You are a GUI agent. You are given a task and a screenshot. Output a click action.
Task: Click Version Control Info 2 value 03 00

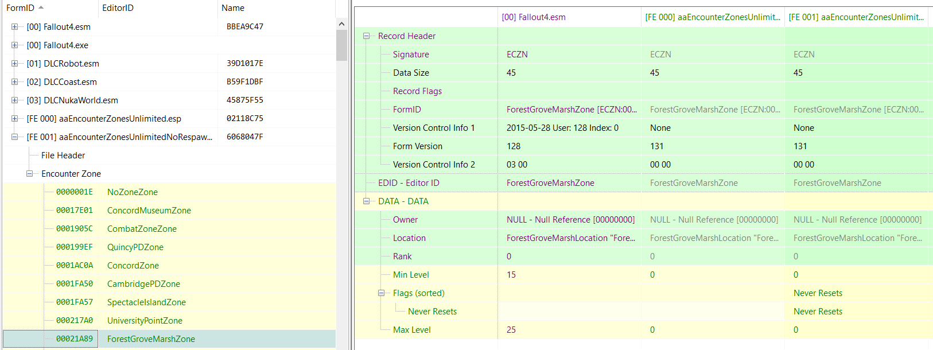(x=517, y=165)
